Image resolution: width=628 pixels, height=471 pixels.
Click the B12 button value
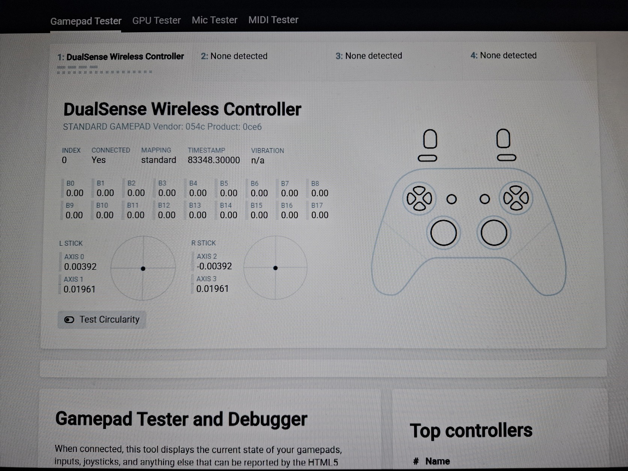click(x=166, y=215)
